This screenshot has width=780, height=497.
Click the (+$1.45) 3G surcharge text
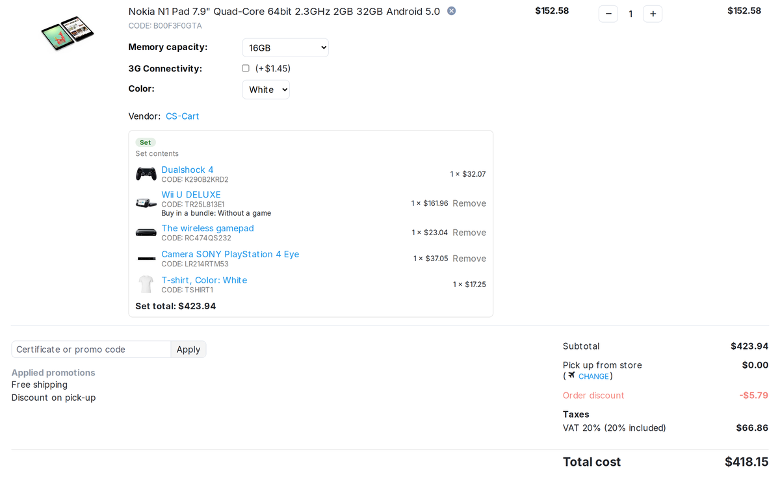(273, 68)
